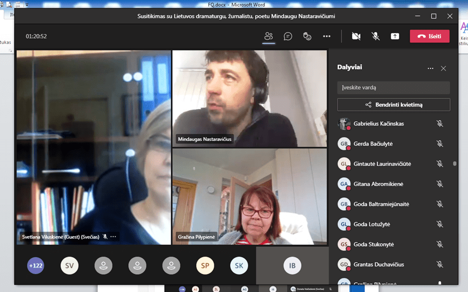Click Bendrinti kvietimą button
468x292 pixels.
(x=393, y=105)
